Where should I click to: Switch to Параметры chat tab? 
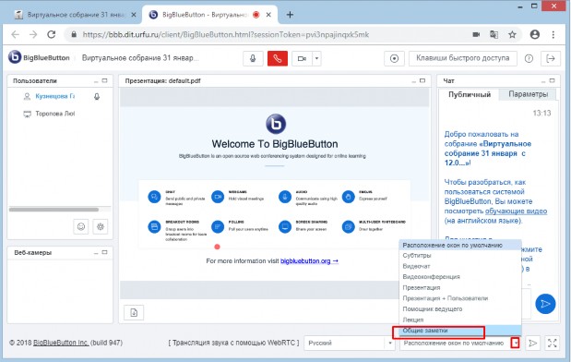tap(528, 94)
